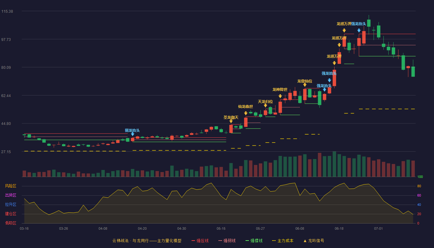Toggle the 强弱线 legend series

pyautogui.click(x=227, y=241)
